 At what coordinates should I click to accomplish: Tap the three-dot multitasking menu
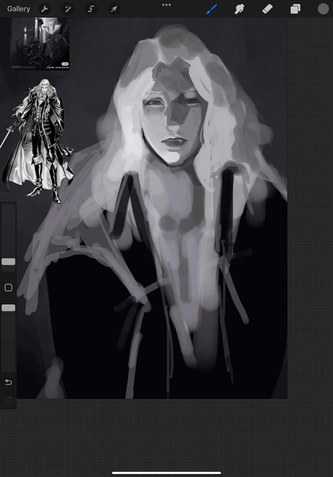click(166, 5)
